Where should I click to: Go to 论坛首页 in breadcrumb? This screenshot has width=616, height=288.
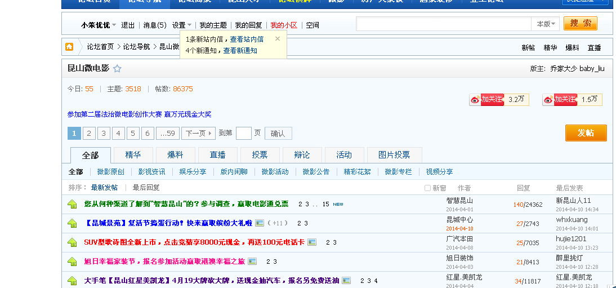pyautogui.click(x=101, y=47)
